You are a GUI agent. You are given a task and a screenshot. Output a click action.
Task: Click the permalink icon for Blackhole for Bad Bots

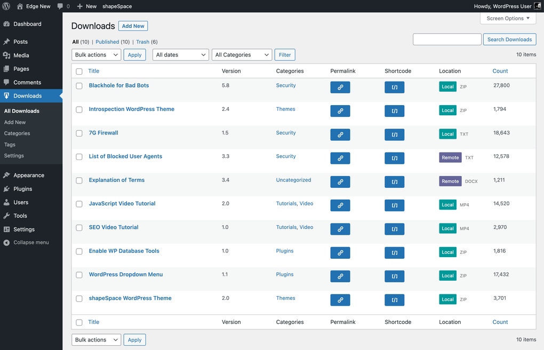coord(340,87)
